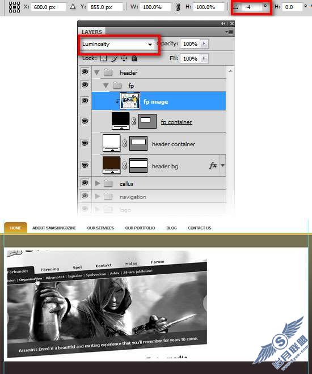Click ABOUT SMASHINGDZINE navigation item
This screenshot has width=312, height=374.
pos(54,228)
